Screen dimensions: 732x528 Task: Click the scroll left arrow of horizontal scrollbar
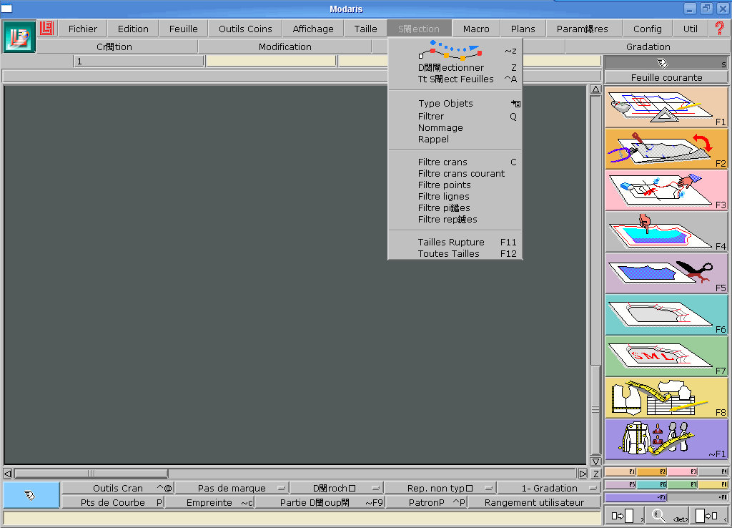coord(8,474)
